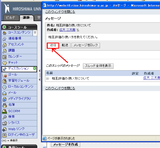Click the メッセージを作成 button behind the popup
This screenshot has width=160, height=148.
(66, 145)
